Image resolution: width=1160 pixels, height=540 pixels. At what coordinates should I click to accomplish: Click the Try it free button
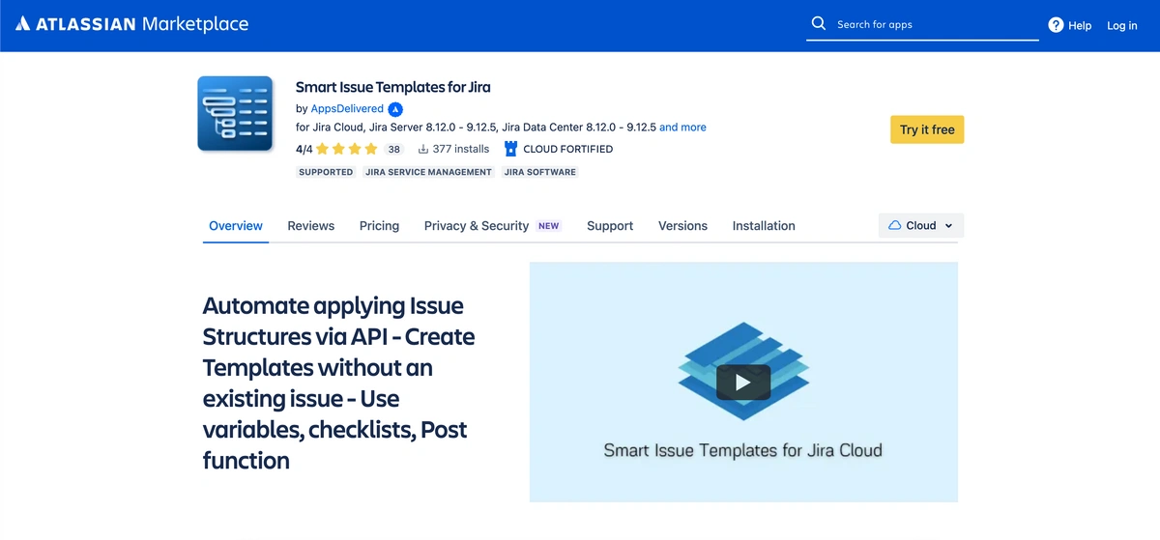[927, 129]
